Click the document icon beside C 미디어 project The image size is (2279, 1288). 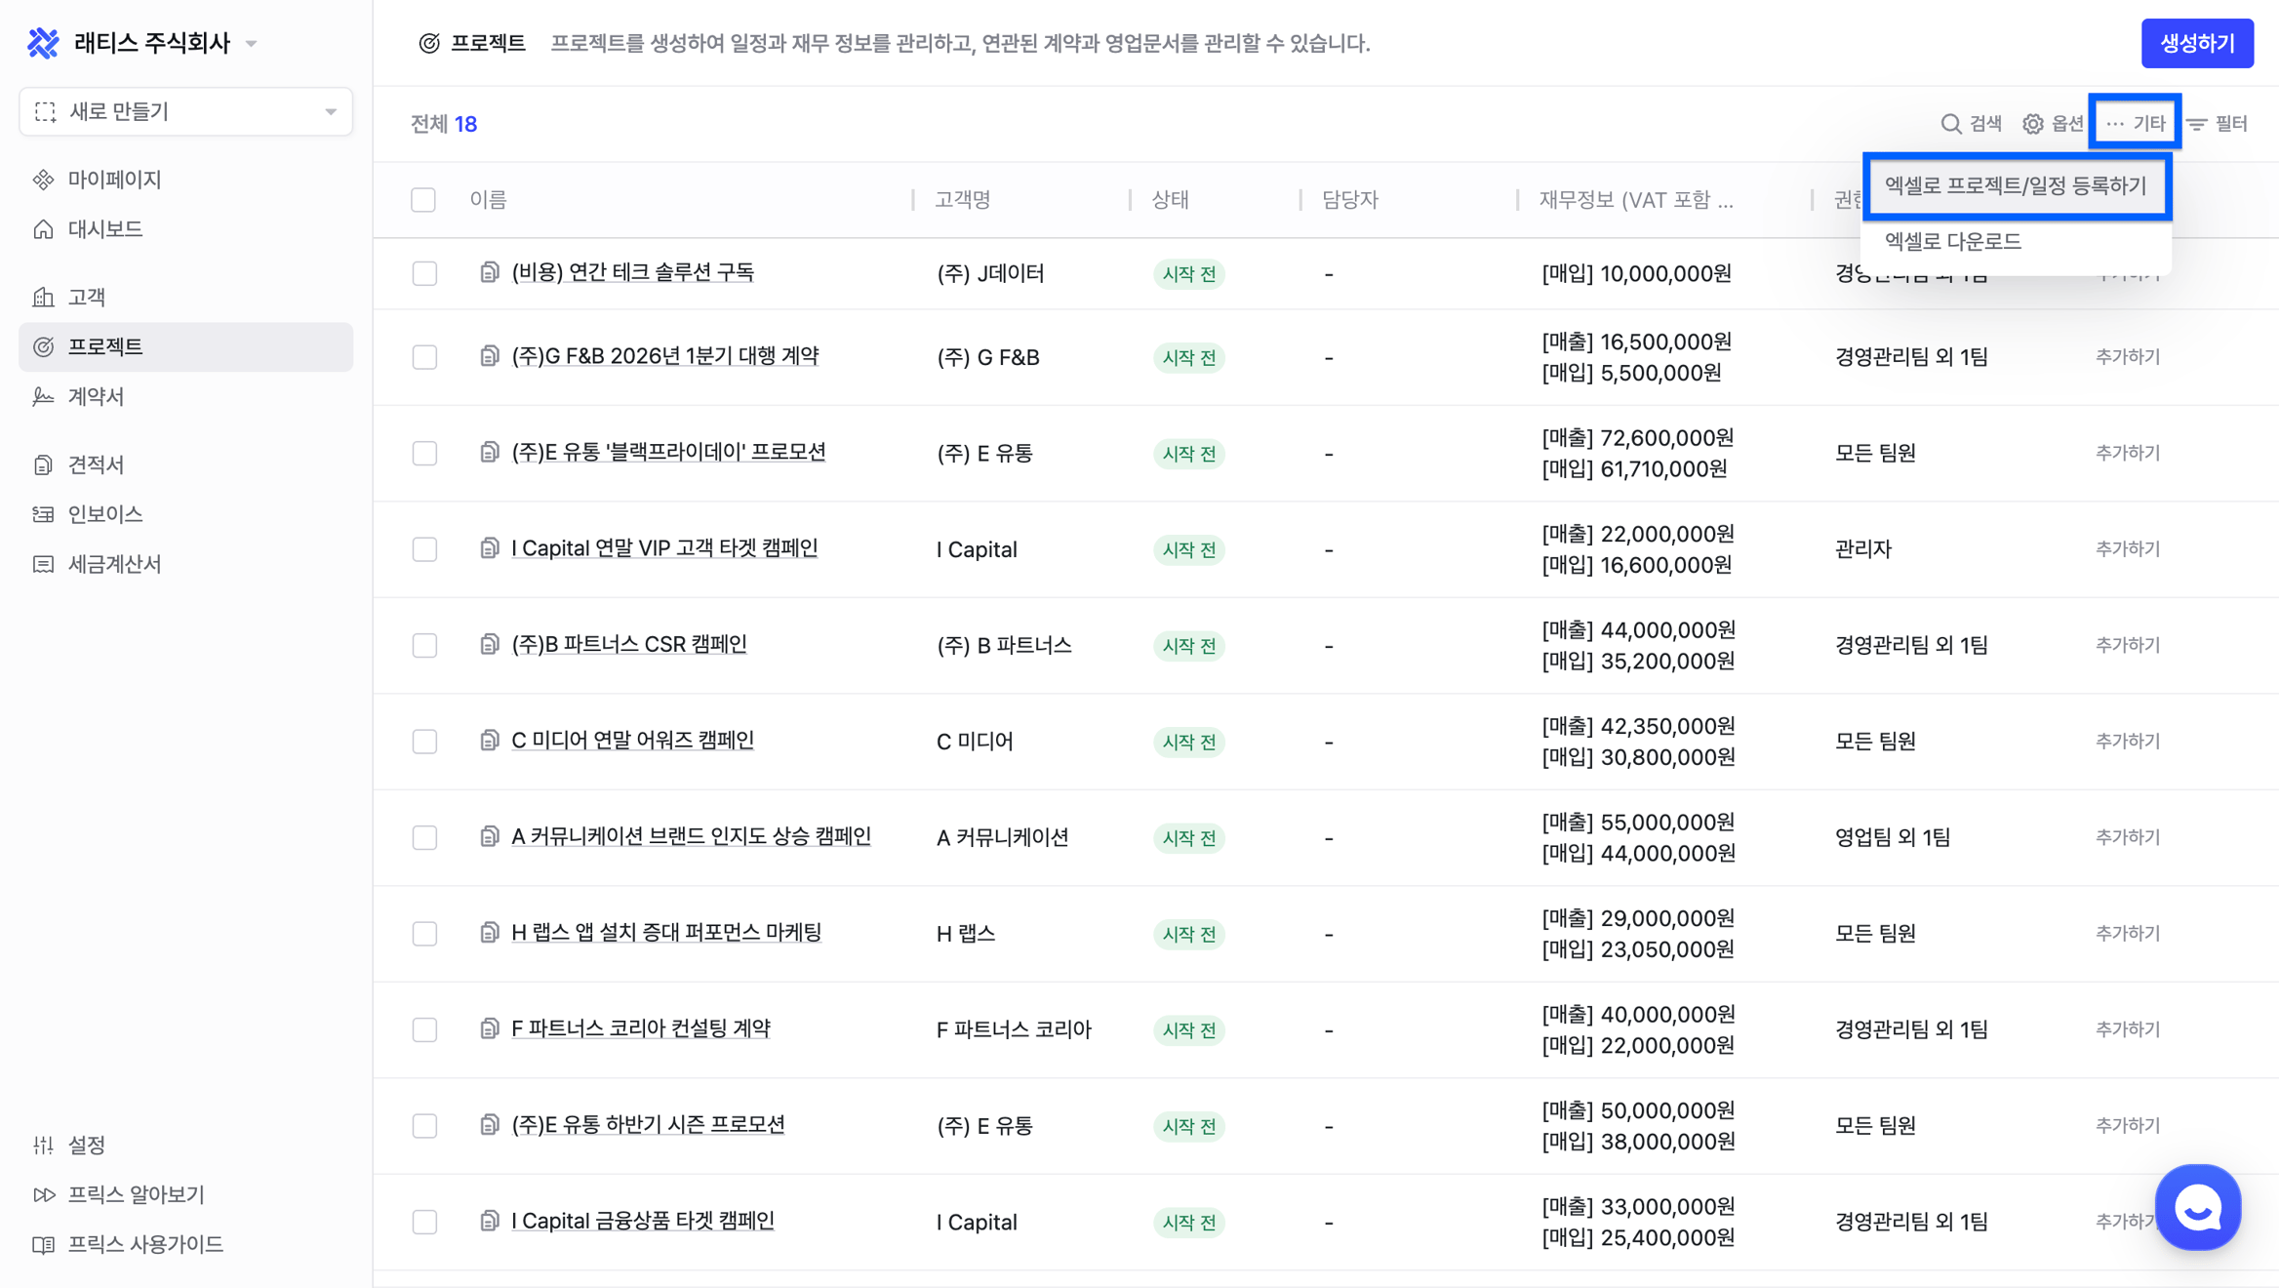pos(490,741)
